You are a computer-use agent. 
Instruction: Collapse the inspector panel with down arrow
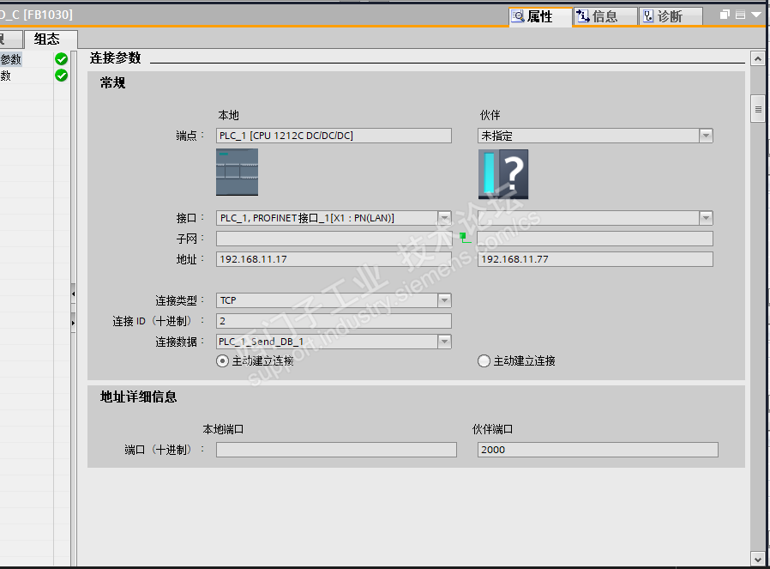point(757,15)
